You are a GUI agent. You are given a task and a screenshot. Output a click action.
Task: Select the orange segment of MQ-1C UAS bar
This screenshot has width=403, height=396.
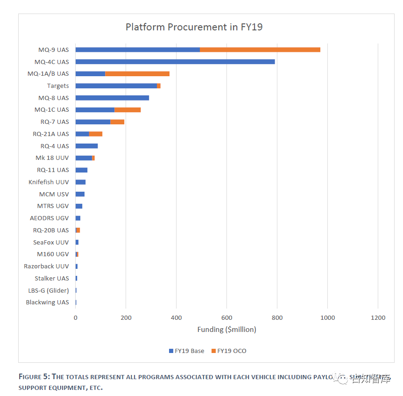point(127,110)
